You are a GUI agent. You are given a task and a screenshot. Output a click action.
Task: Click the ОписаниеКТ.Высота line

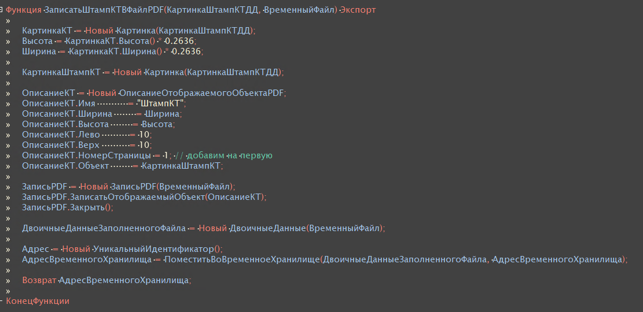[x=99, y=124]
